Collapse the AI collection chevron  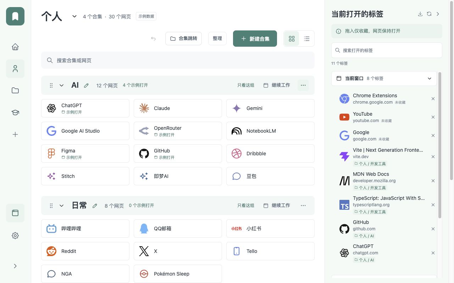point(62,85)
